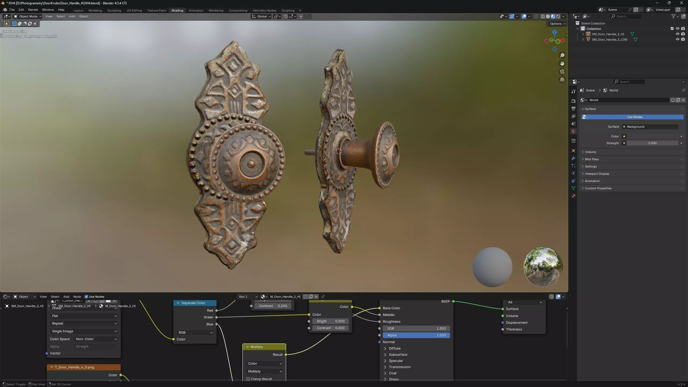Open the World properties tab icon
Viewport: 688px width, 387px height.
[x=573, y=131]
